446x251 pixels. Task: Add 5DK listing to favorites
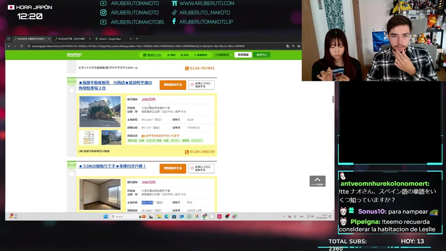201,168
